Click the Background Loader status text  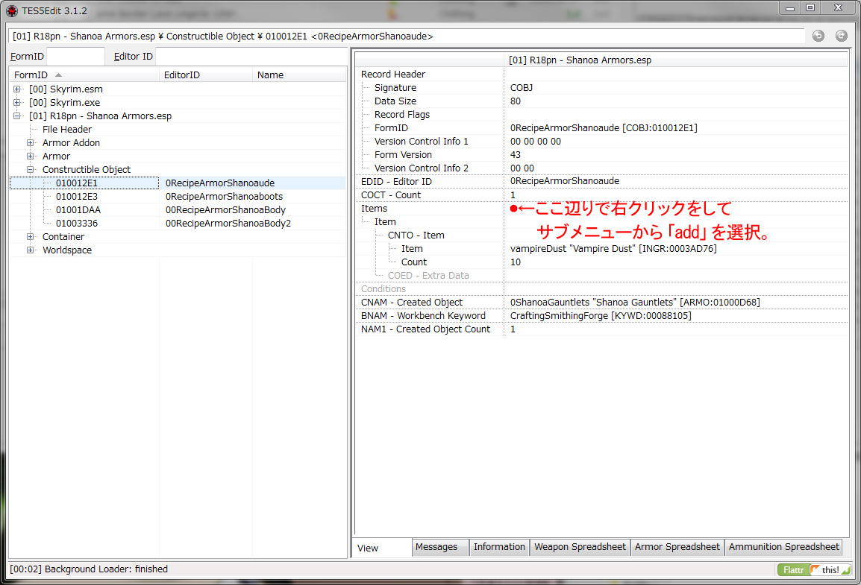pyautogui.click(x=89, y=569)
